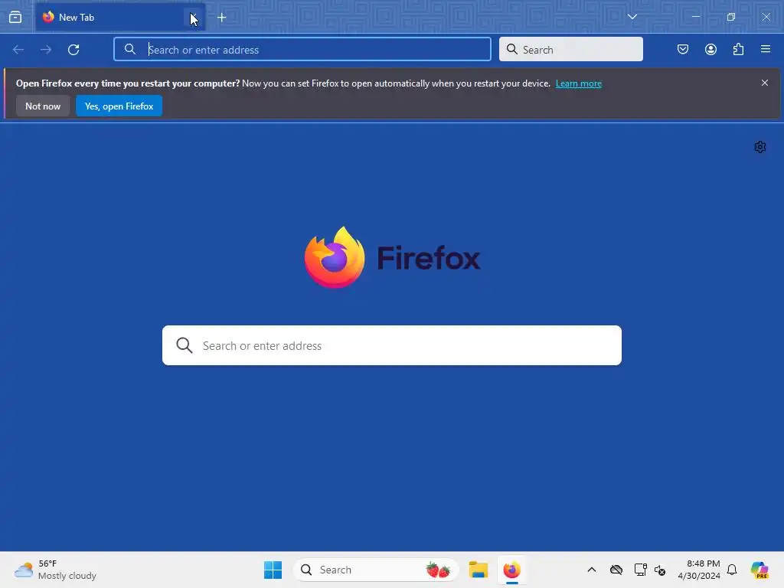Click the OneDrive cloud tray icon
This screenshot has width=784, height=588.
pos(616,570)
